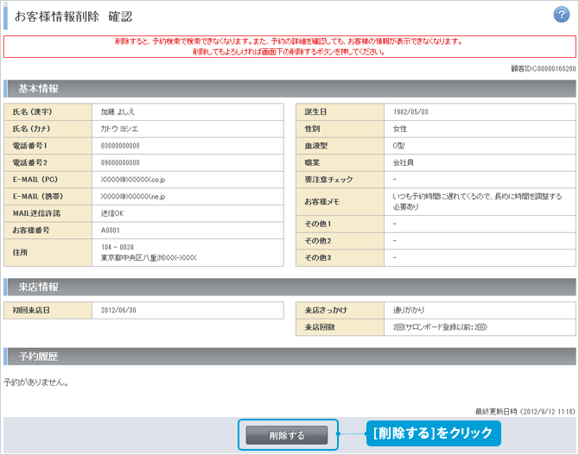Click the name value 加藤 よしえ

coord(118,112)
